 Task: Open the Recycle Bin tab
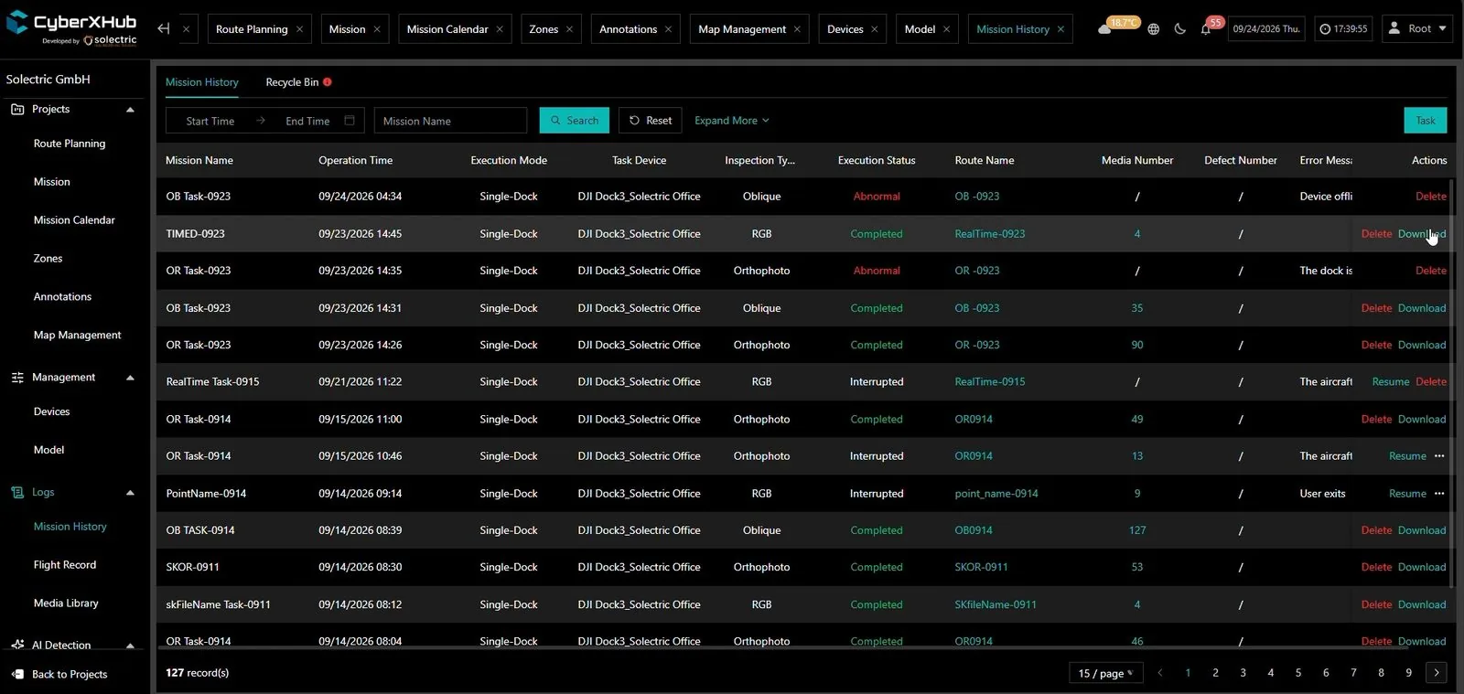[x=292, y=82]
